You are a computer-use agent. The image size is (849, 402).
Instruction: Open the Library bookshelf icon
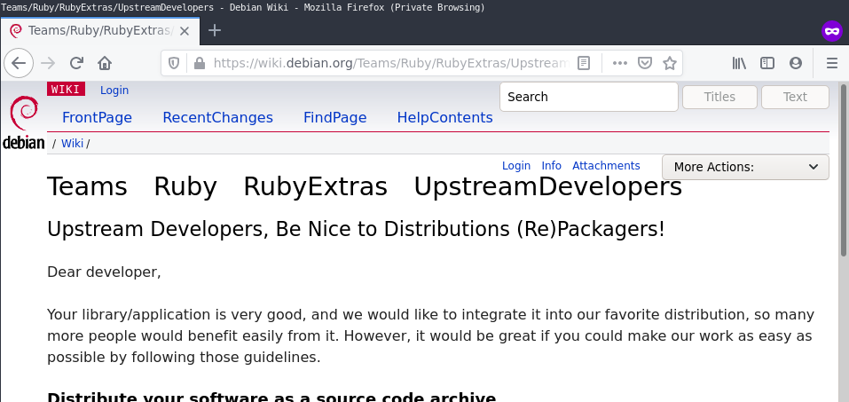coord(739,63)
